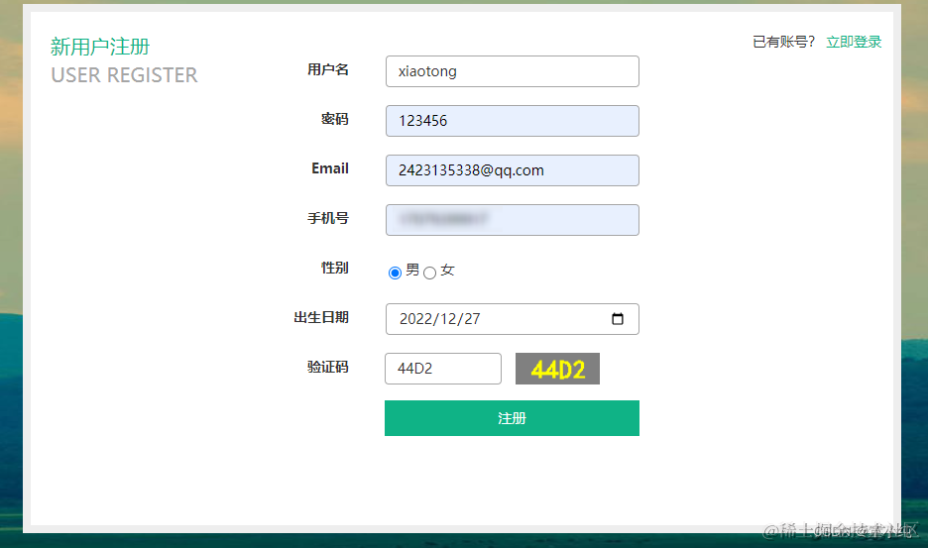This screenshot has height=548, width=928.
Task: Click the USER REGISTER subtitle text
Action: pyautogui.click(x=124, y=75)
